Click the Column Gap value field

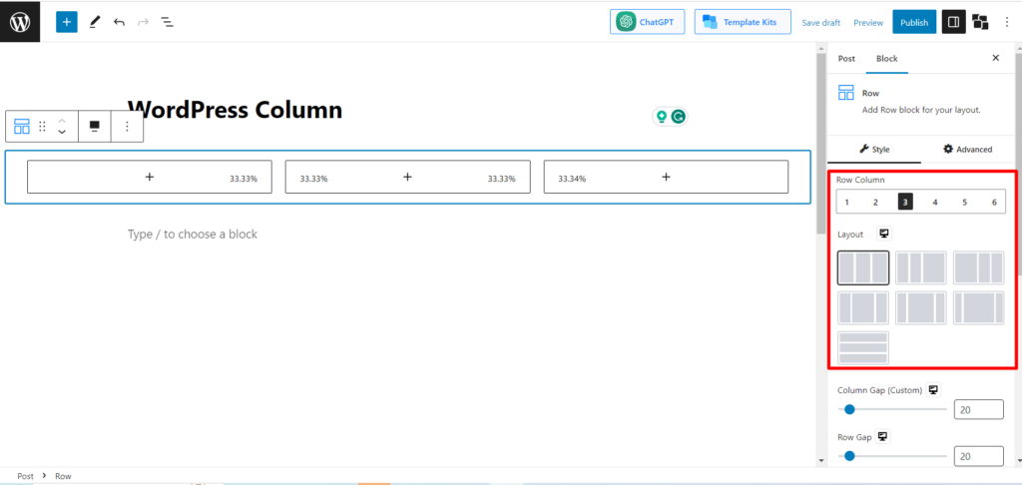click(978, 409)
